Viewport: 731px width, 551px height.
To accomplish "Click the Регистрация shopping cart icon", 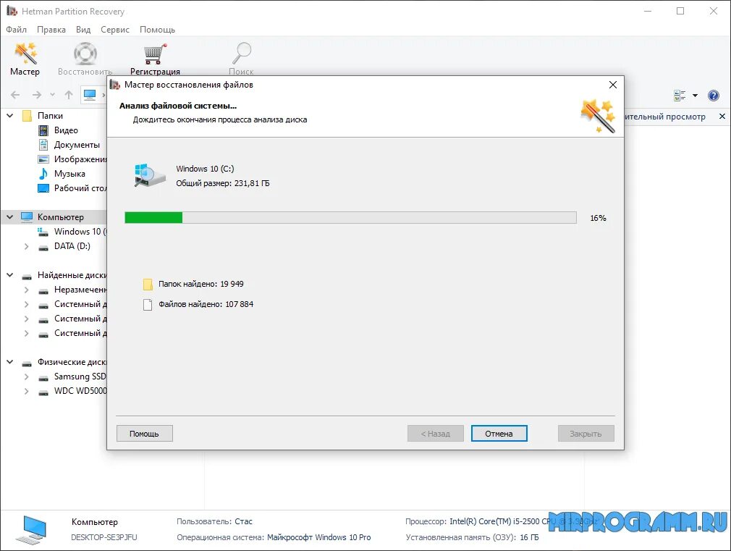I will tap(155, 54).
